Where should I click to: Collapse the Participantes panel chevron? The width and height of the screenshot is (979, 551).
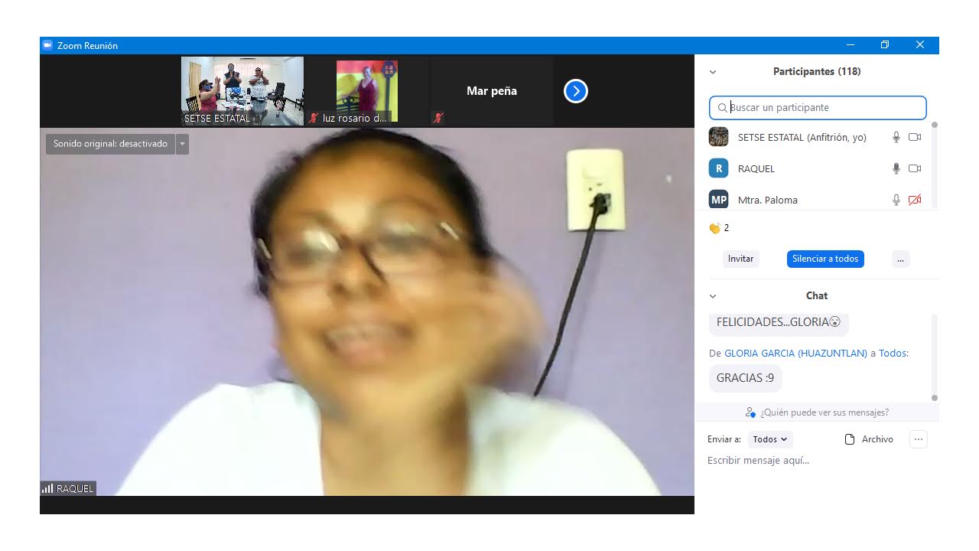pos(713,72)
